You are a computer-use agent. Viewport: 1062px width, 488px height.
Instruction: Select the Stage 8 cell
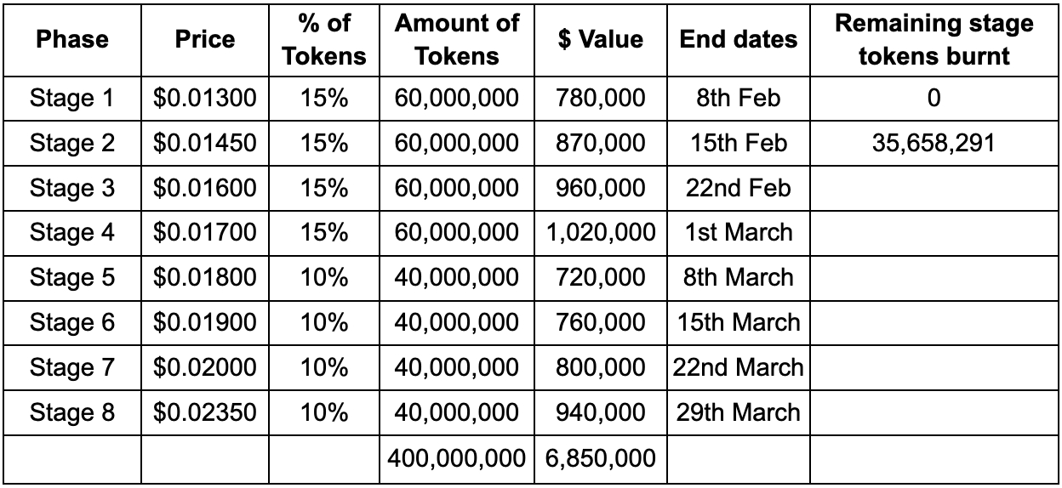tap(72, 412)
